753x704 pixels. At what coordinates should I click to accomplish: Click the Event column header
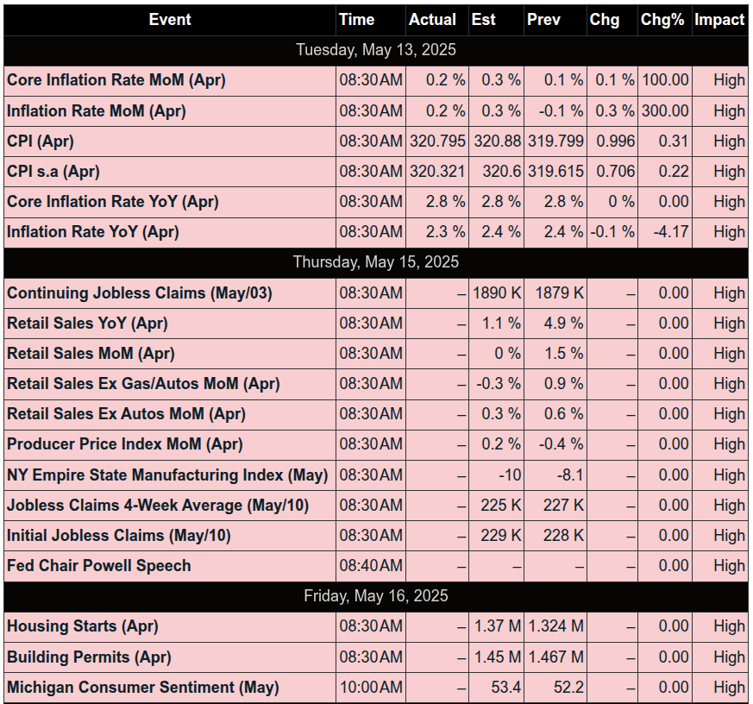pos(170,20)
